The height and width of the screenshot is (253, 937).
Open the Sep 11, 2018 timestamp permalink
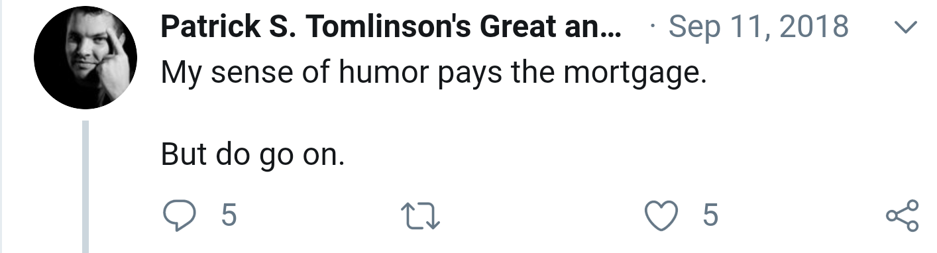[x=759, y=27]
